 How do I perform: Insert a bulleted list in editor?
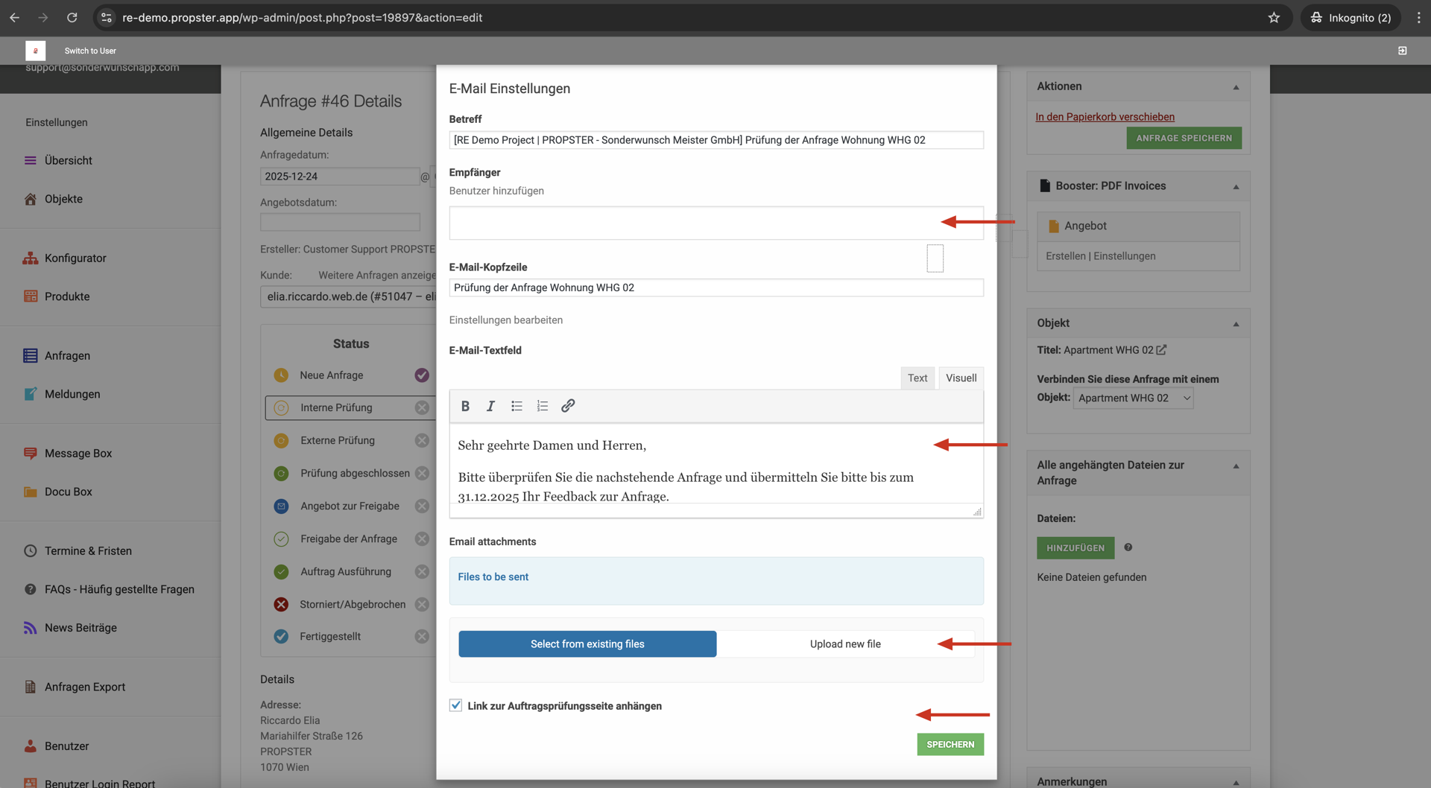coord(517,406)
